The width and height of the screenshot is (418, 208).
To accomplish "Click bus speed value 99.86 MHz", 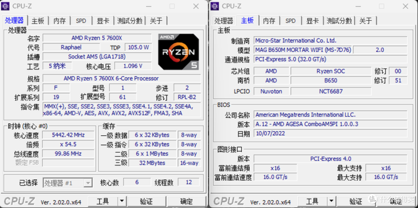I will (x=68, y=153).
